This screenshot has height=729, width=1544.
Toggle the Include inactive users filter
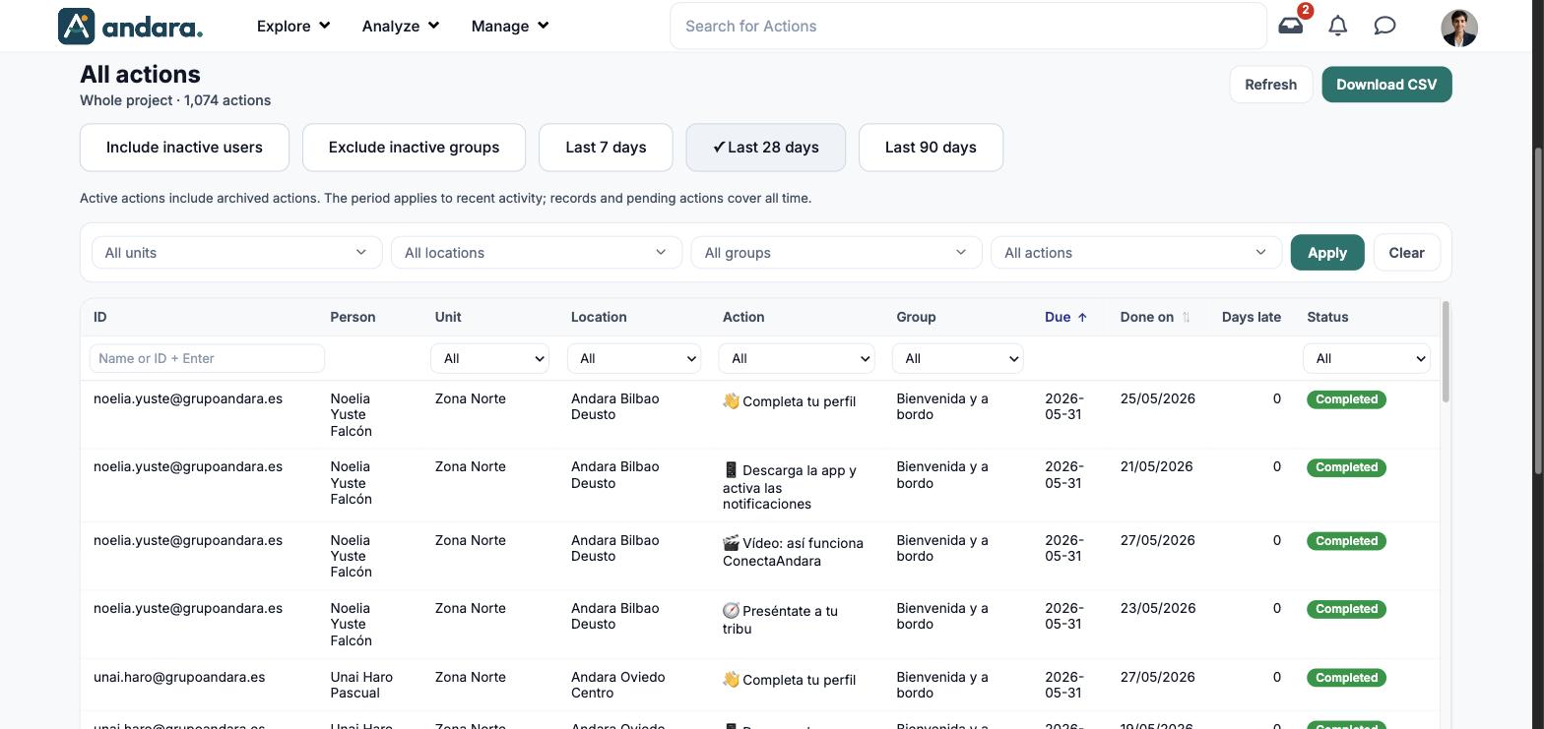(184, 148)
